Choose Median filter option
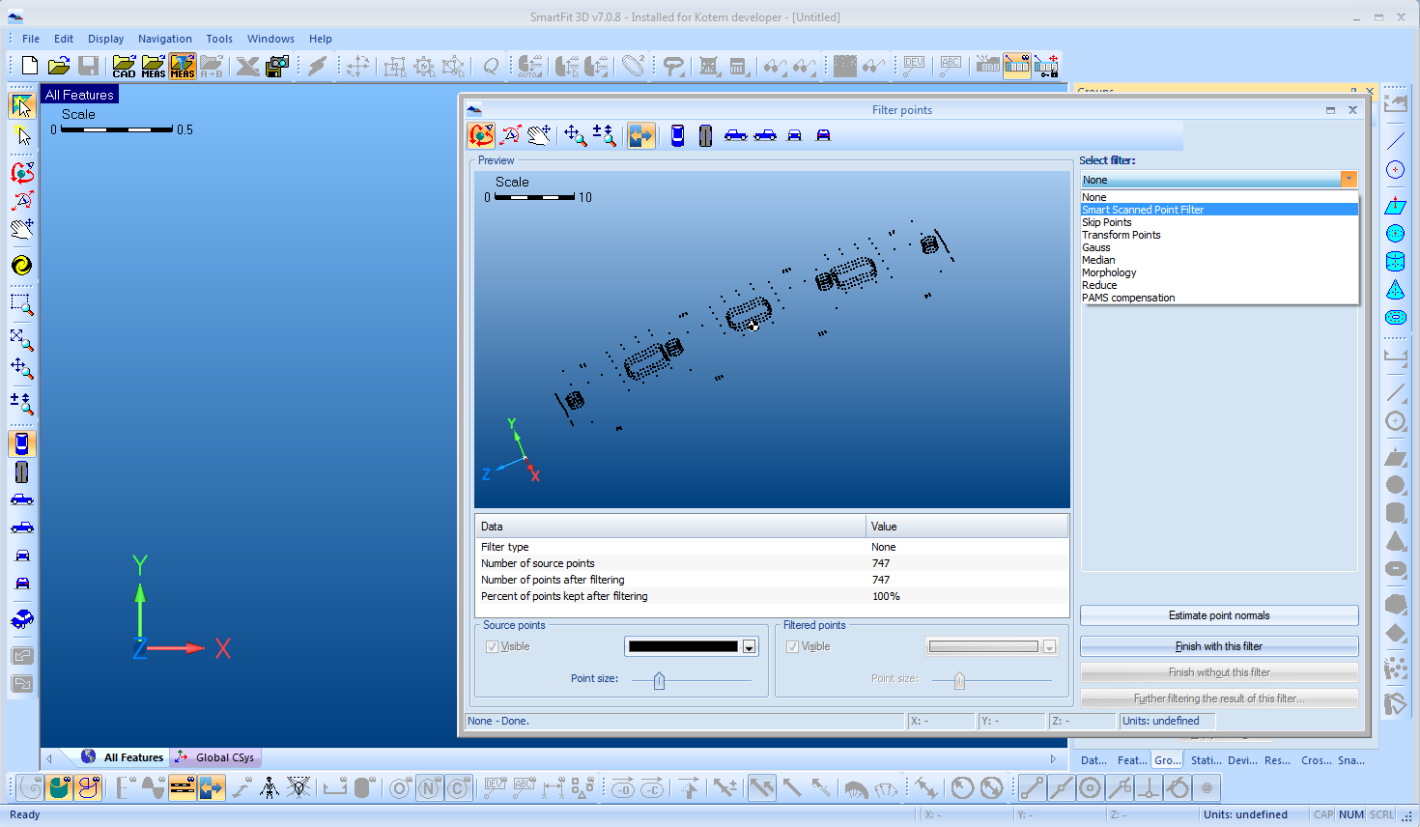Screen dimensions: 1420x827 [x=1219, y=260]
